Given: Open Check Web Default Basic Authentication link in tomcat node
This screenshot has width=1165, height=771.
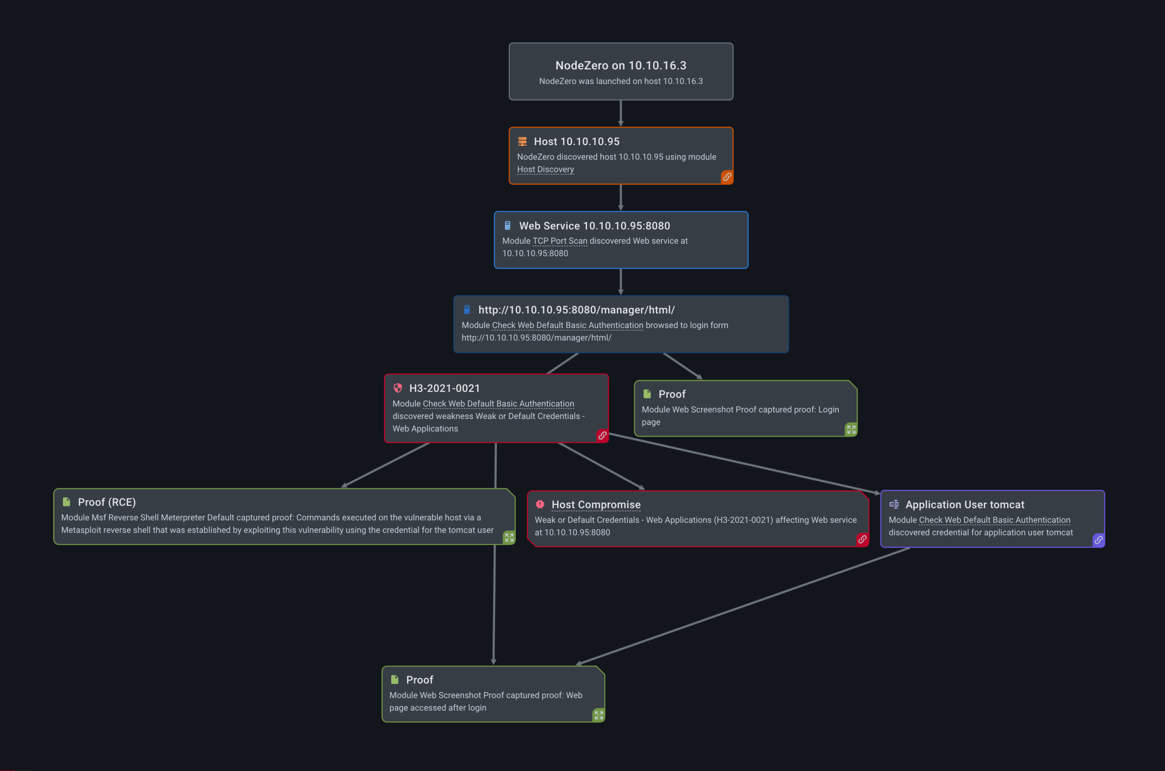Looking at the screenshot, I should [x=994, y=520].
